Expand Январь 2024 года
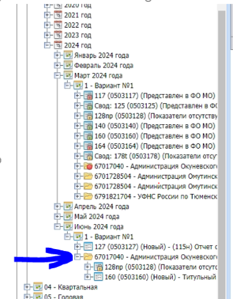This screenshot has width=233, height=299. 57,55
